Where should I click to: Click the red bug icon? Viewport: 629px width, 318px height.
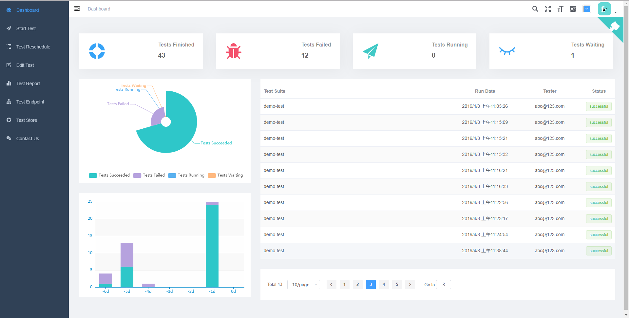click(x=234, y=51)
